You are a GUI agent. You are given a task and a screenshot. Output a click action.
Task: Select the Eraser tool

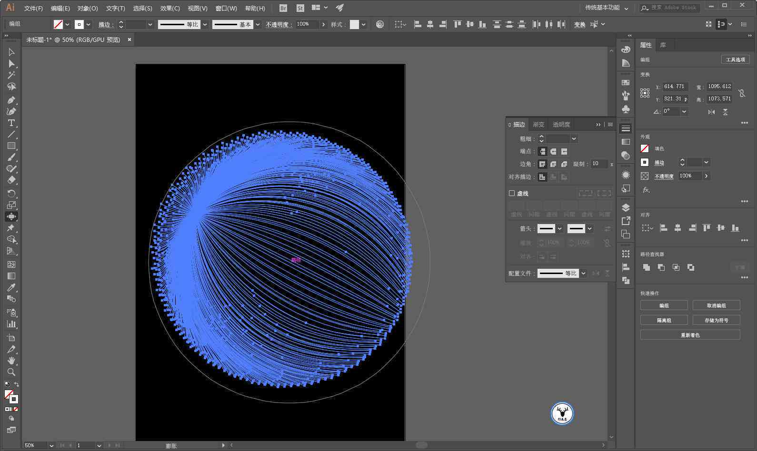[11, 180]
